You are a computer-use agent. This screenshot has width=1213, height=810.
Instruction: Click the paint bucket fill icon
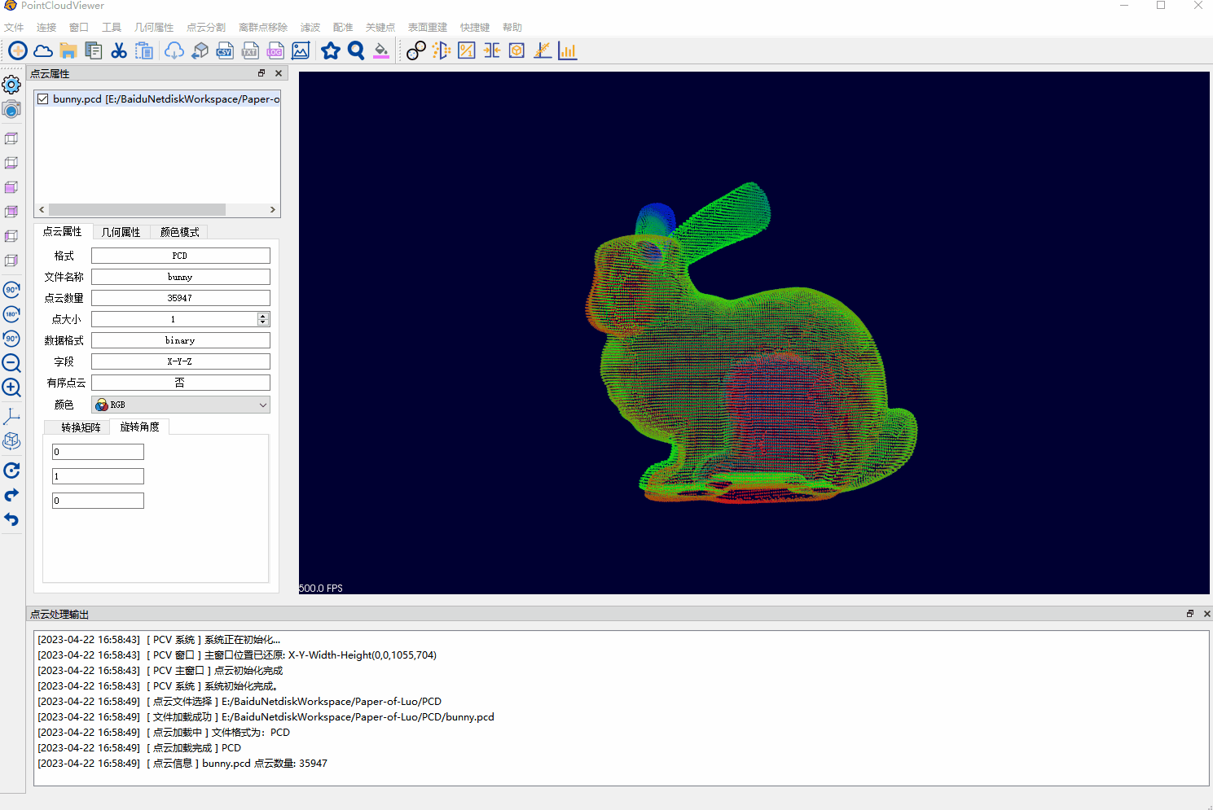click(x=381, y=51)
